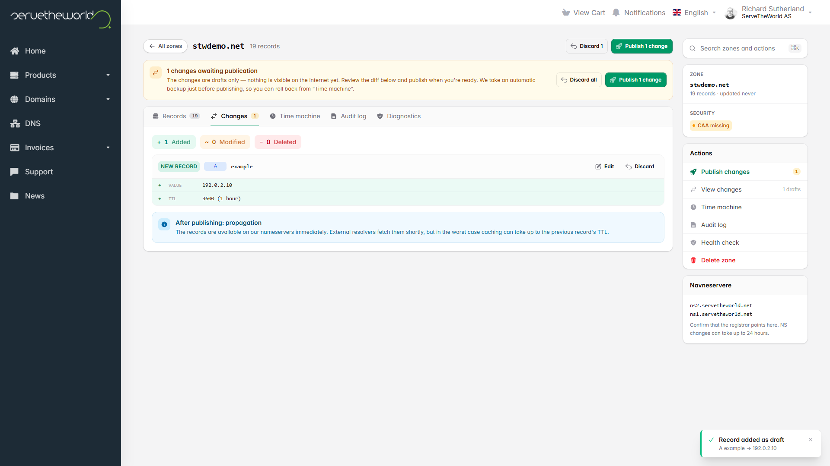
Task: Click the red trash icon for Delete zone
Action: click(x=693, y=260)
